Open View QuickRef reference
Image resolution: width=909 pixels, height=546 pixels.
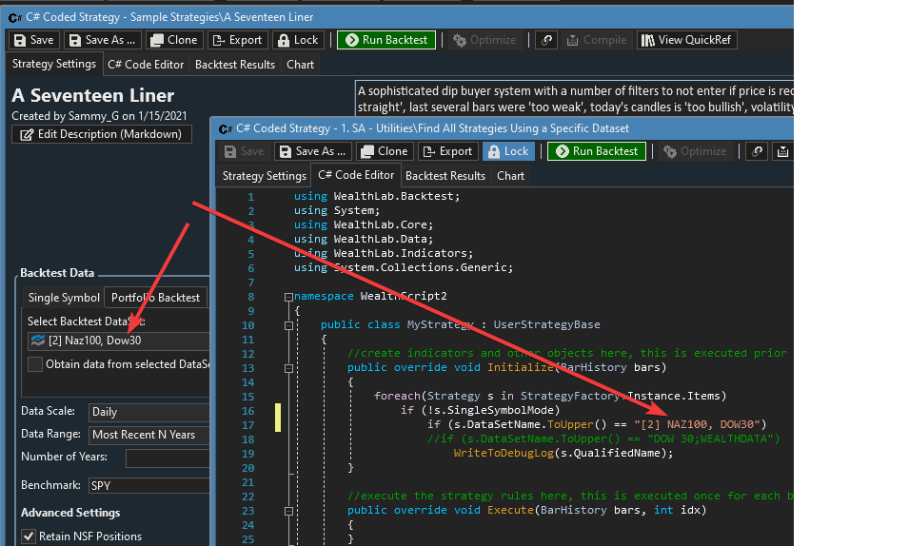coord(686,40)
